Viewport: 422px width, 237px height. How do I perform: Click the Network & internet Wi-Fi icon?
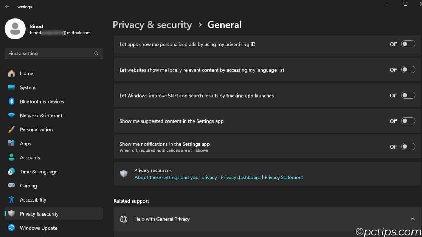(x=12, y=116)
